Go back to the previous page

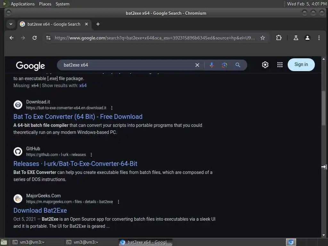click(x=12, y=38)
